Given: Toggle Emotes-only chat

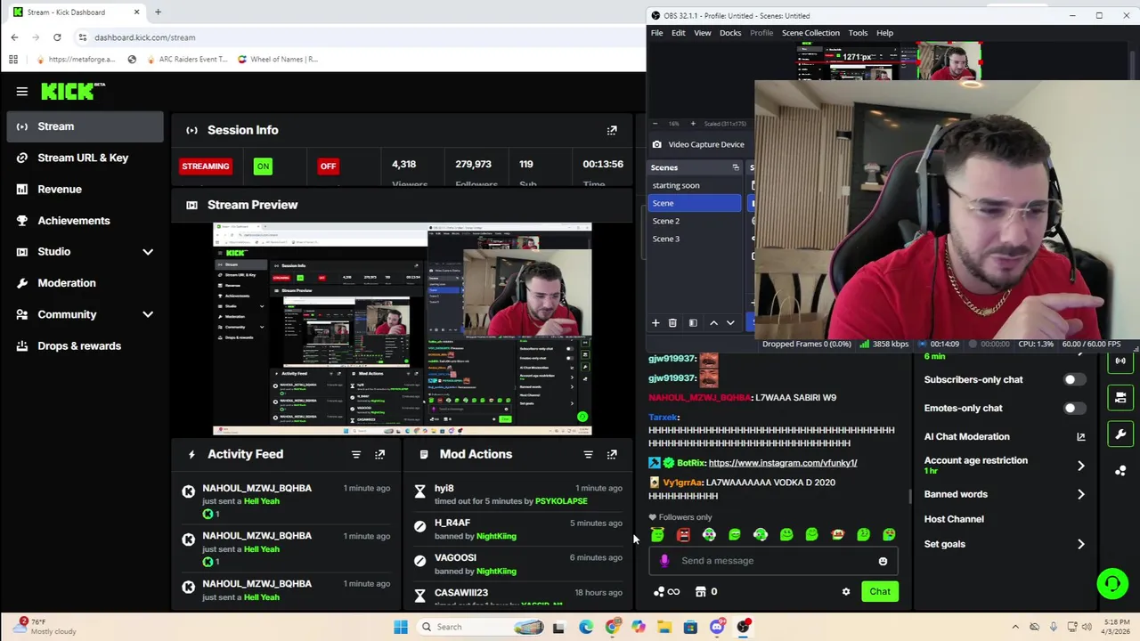Looking at the screenshot, I should point(1074,408).
